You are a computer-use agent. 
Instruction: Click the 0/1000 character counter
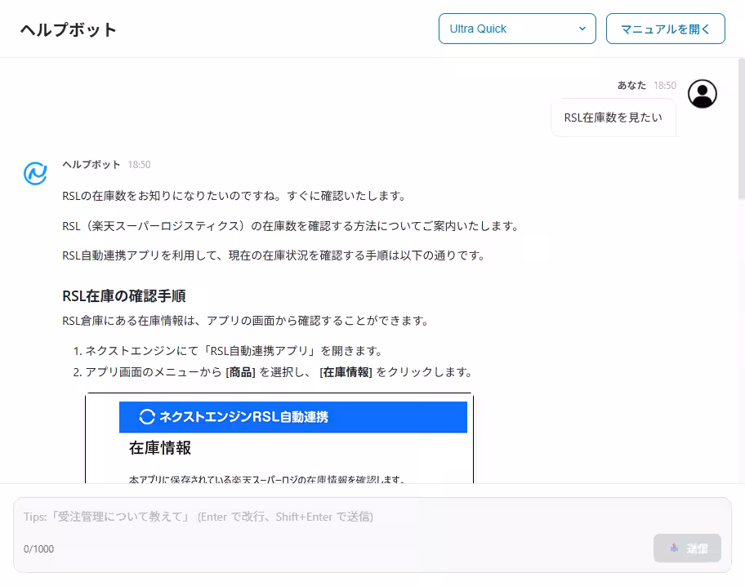[x=39, y=549]
